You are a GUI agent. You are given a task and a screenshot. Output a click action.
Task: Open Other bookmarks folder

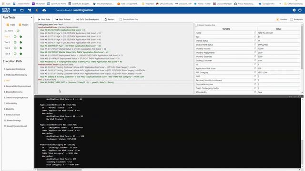click(294, 4)
